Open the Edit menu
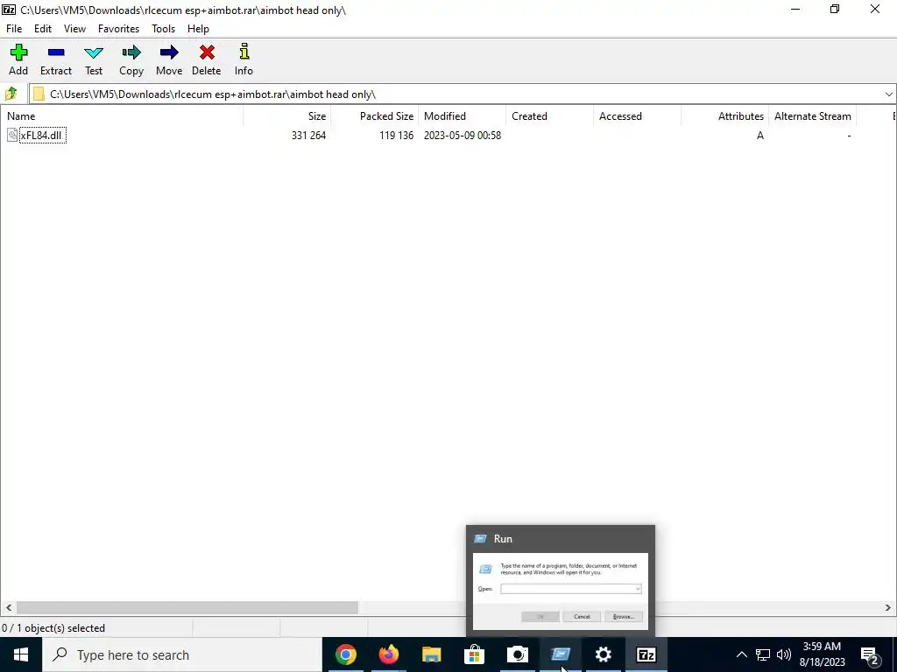The height and width of the screenshot is (672, 897). click(43, 29)
